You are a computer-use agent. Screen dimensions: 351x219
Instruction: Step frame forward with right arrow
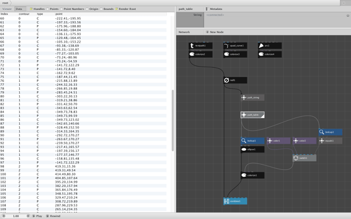28,216
